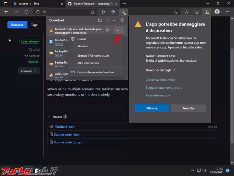Open the volume tray icon

tap(204, 170)
